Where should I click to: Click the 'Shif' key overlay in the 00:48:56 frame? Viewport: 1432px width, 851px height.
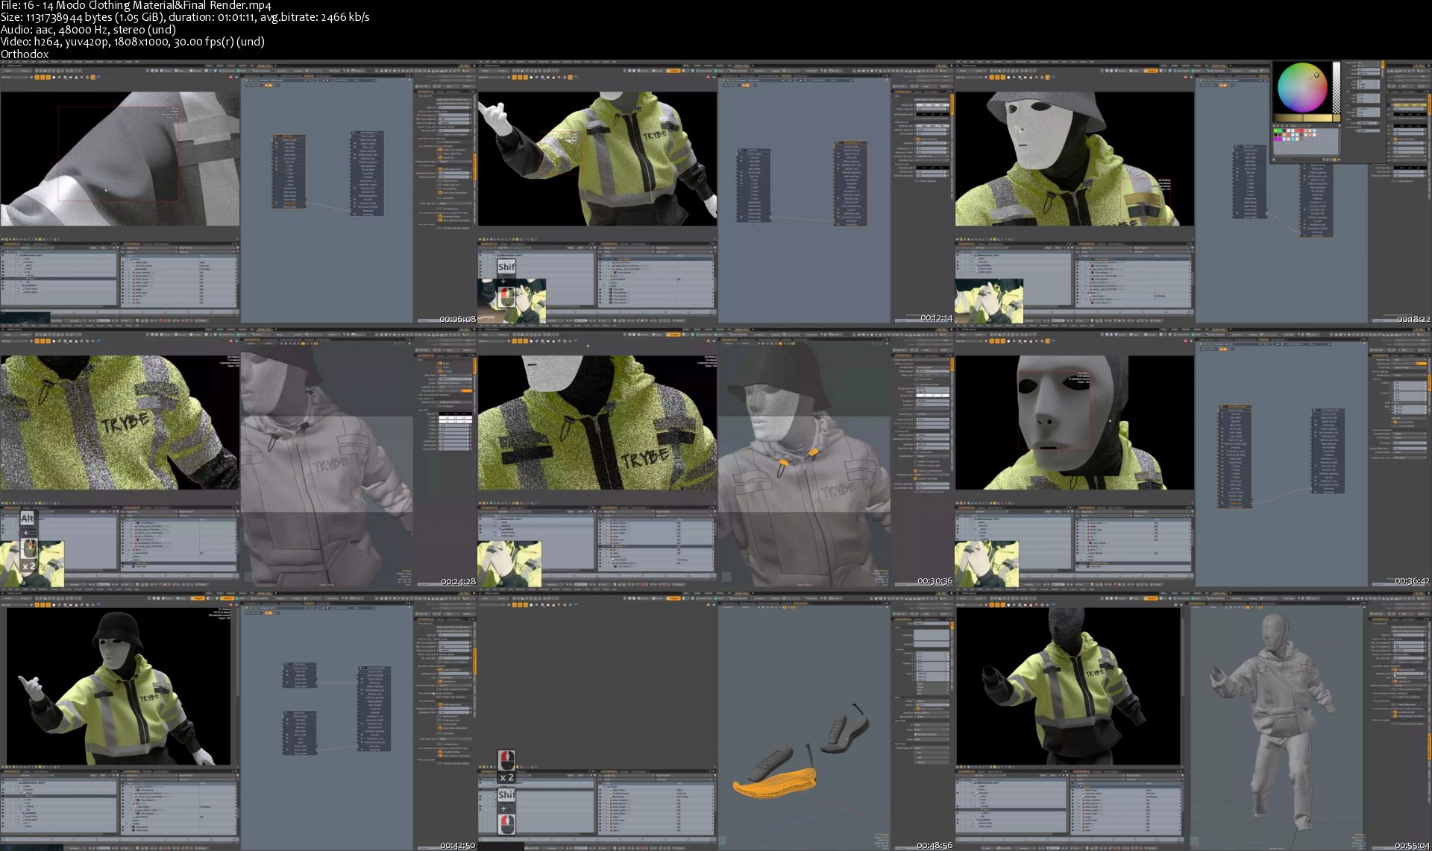pos(506,795)
